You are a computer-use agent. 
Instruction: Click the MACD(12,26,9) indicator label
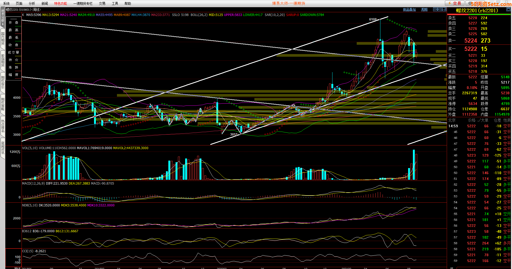(33, 184)
